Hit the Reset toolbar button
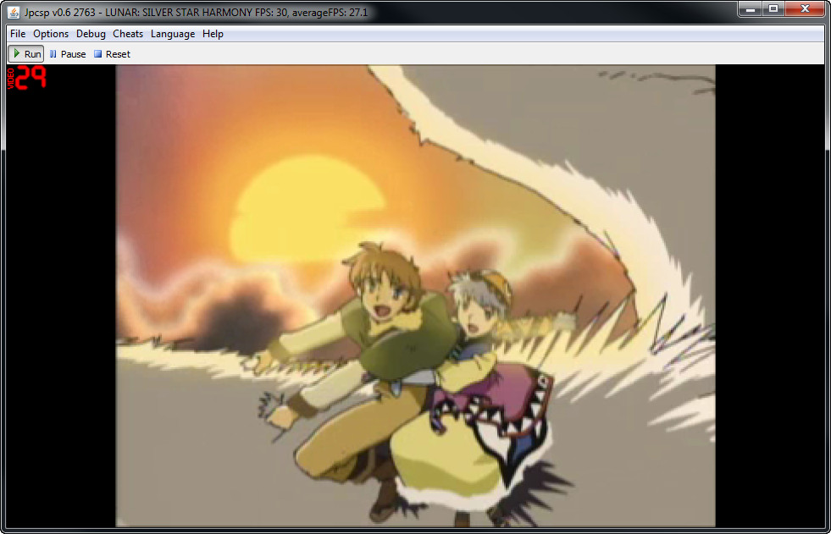The height and width of the screenshot is (534, 831). point(112,54)
